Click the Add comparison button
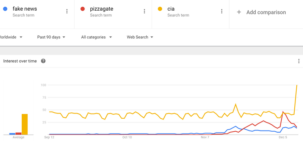 pyautogui.click(x=261, y=12)
